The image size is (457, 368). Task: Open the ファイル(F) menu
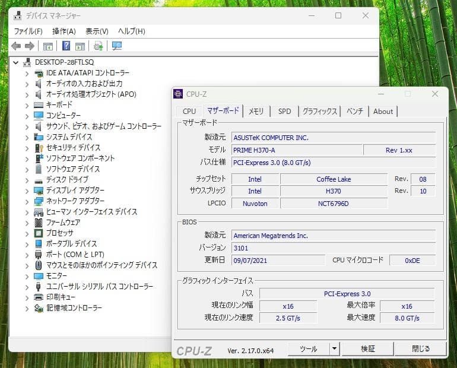click(28, 31)
